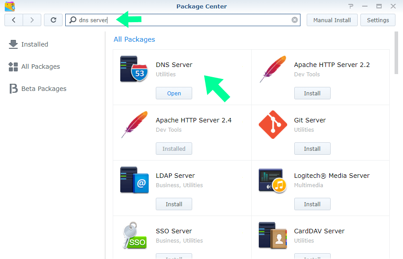Click the Logitech Media Server icon
403x259 pixels.
273,181
